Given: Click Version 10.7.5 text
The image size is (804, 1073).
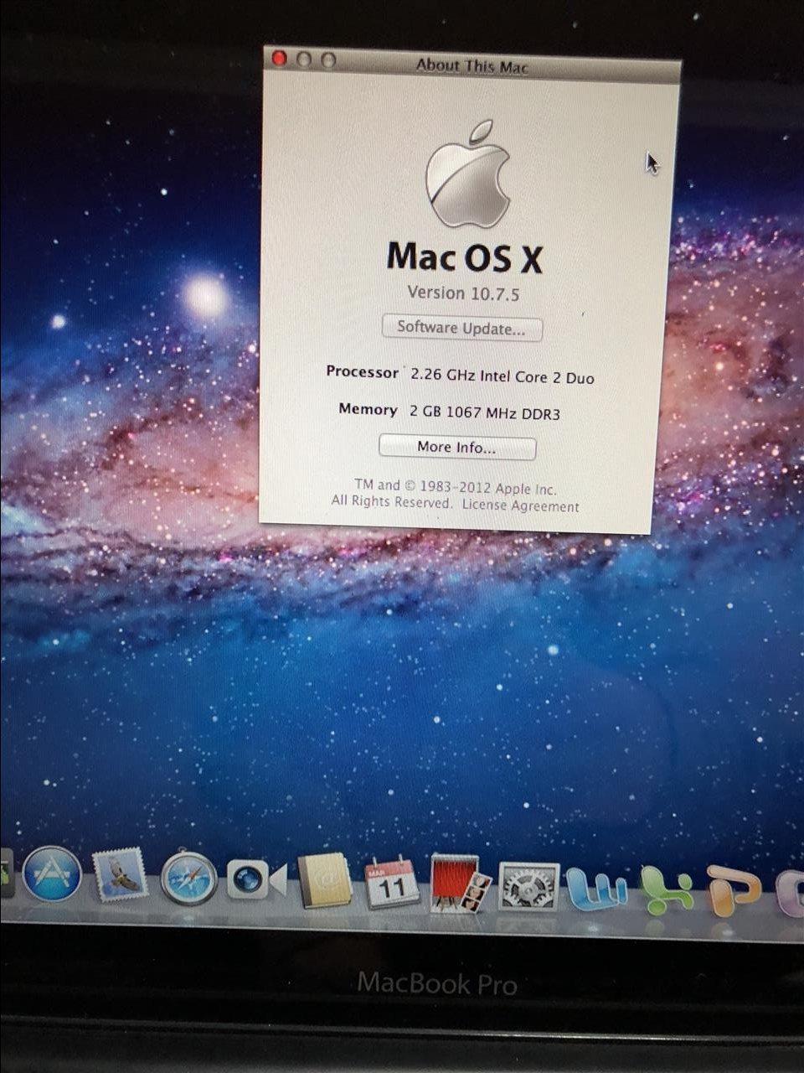Looking at the screenshot, I should tap(463, 293).
